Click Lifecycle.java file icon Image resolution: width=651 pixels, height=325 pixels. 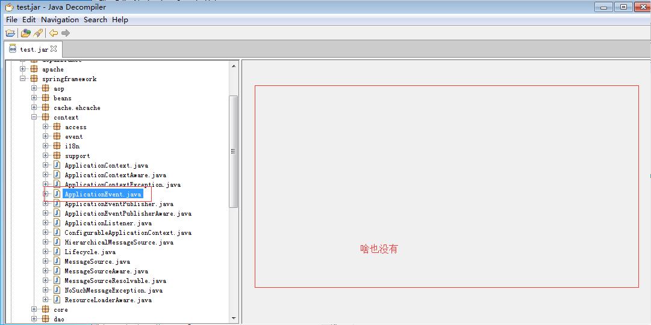(x=57, y=252)
